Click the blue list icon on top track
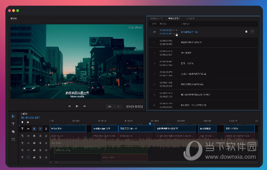Viewport: 267px width, 170px height. pyautogui.click(x=40, y=129)
